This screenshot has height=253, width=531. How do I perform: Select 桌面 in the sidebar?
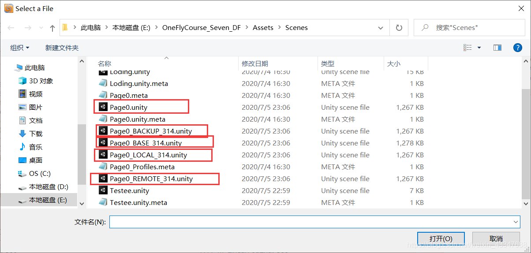pos(36,160)
